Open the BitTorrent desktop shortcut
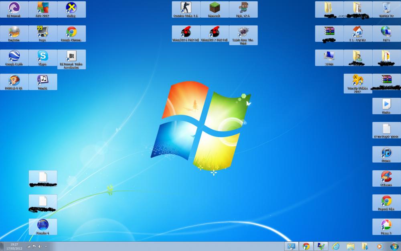The width and height of the screenshot is (401, 251). [x=14, y=10]
